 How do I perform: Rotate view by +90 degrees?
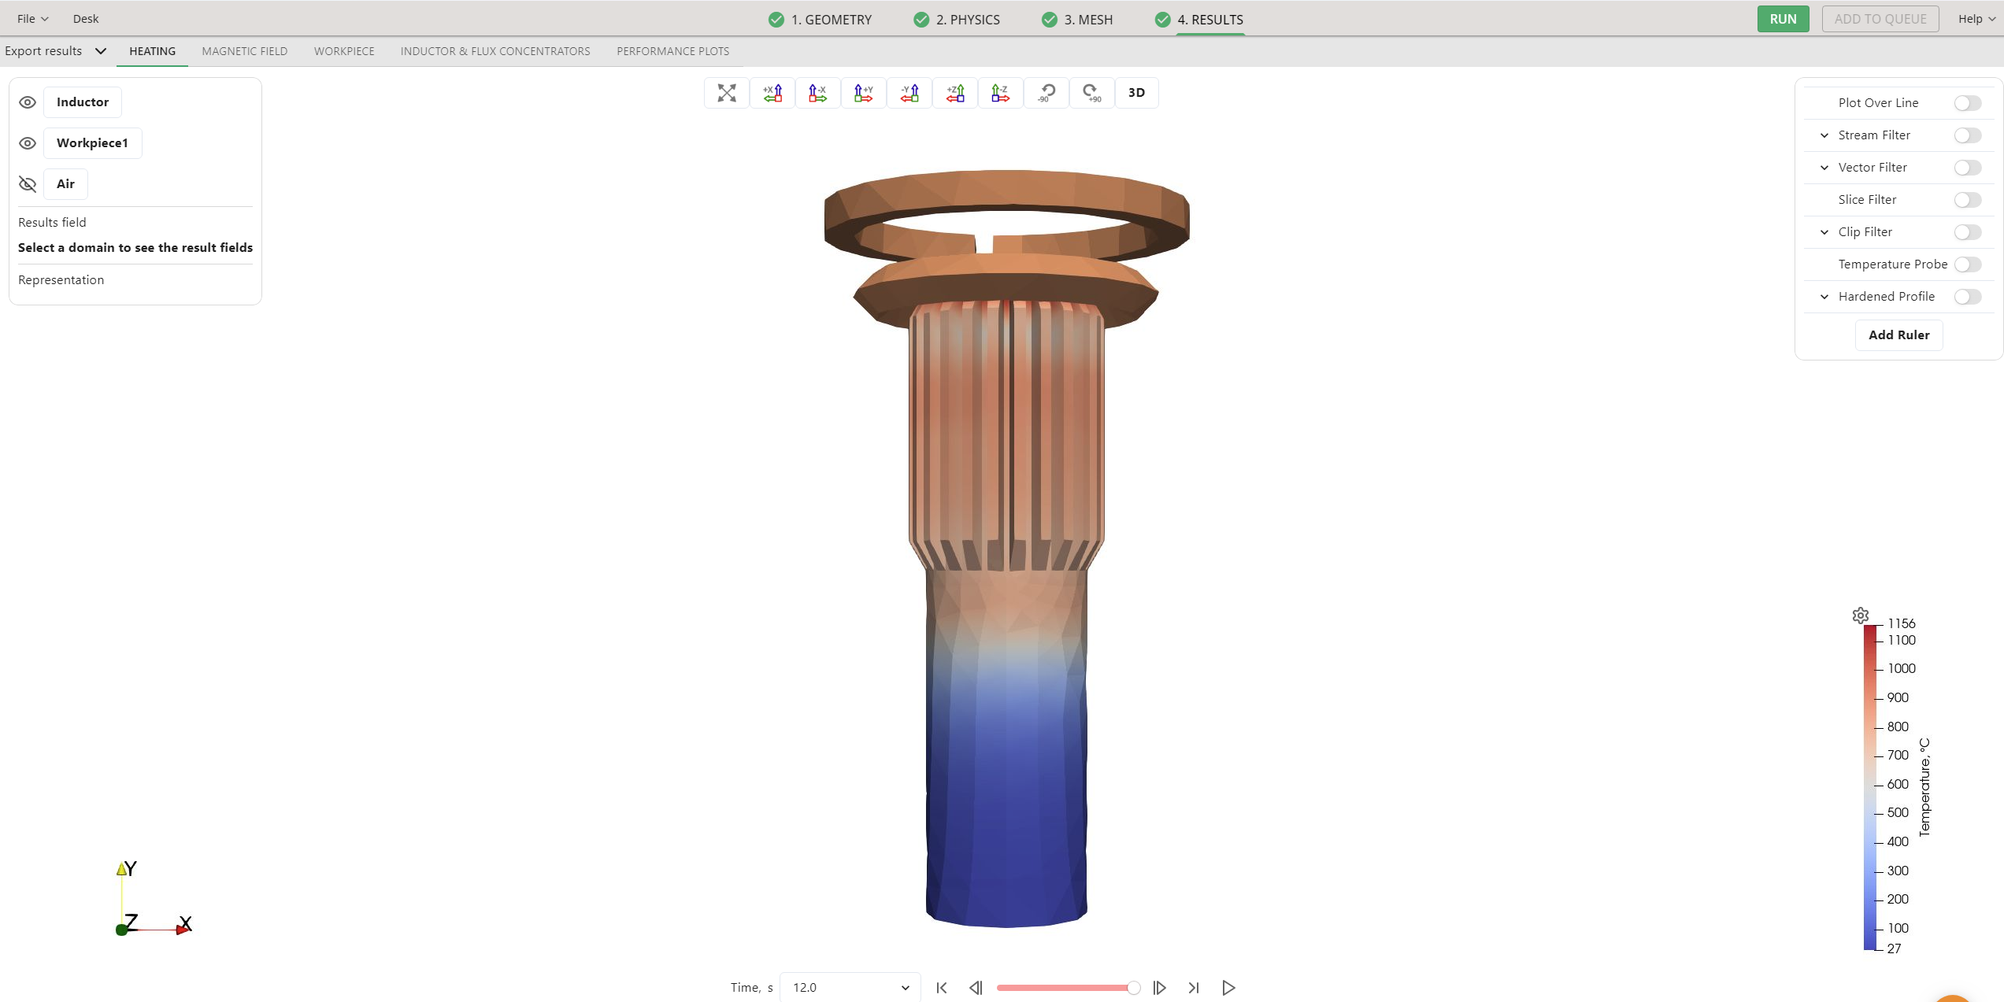click(1091, 93)
